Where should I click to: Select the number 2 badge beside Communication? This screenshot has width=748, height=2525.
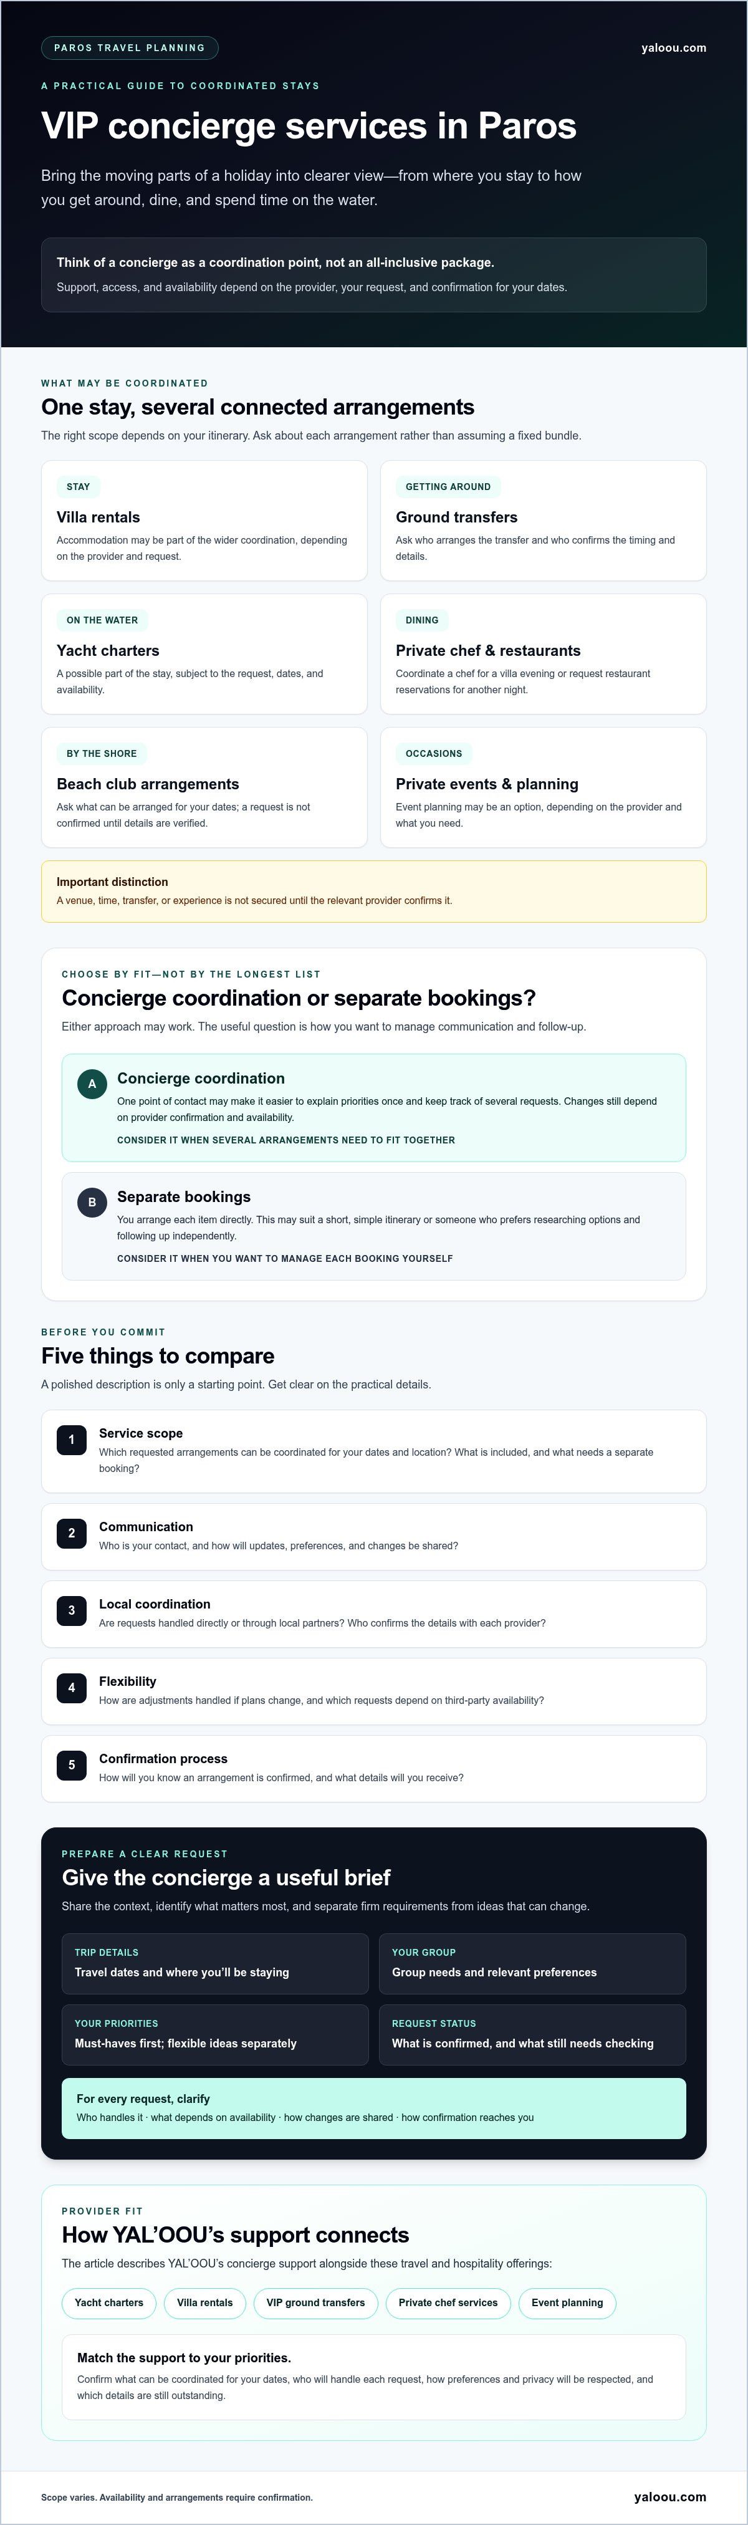pyautogui.click(x=72, y=1533)
